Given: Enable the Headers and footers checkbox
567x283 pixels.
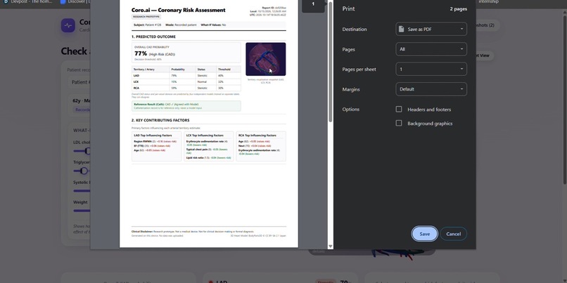Looking at the screenshot, I should (x=399, y=110).
